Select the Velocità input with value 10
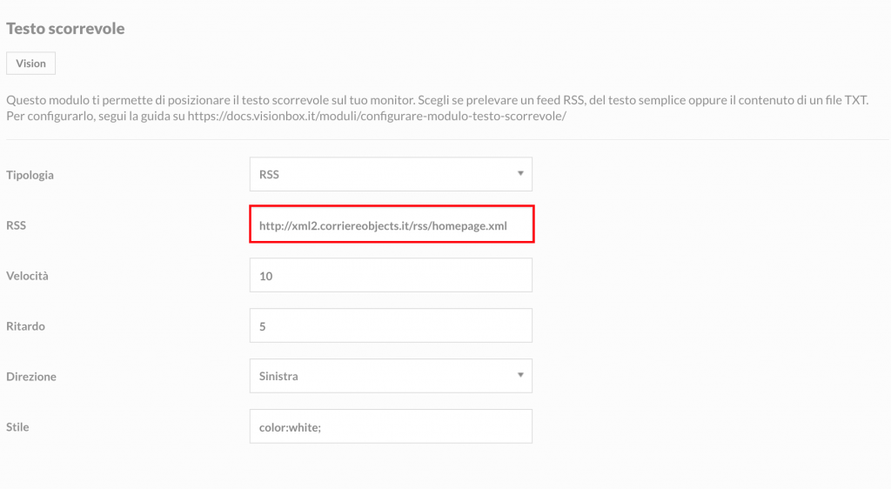Image resolution: width=891 pixels, height=489 pixels. tap(391, 276)
